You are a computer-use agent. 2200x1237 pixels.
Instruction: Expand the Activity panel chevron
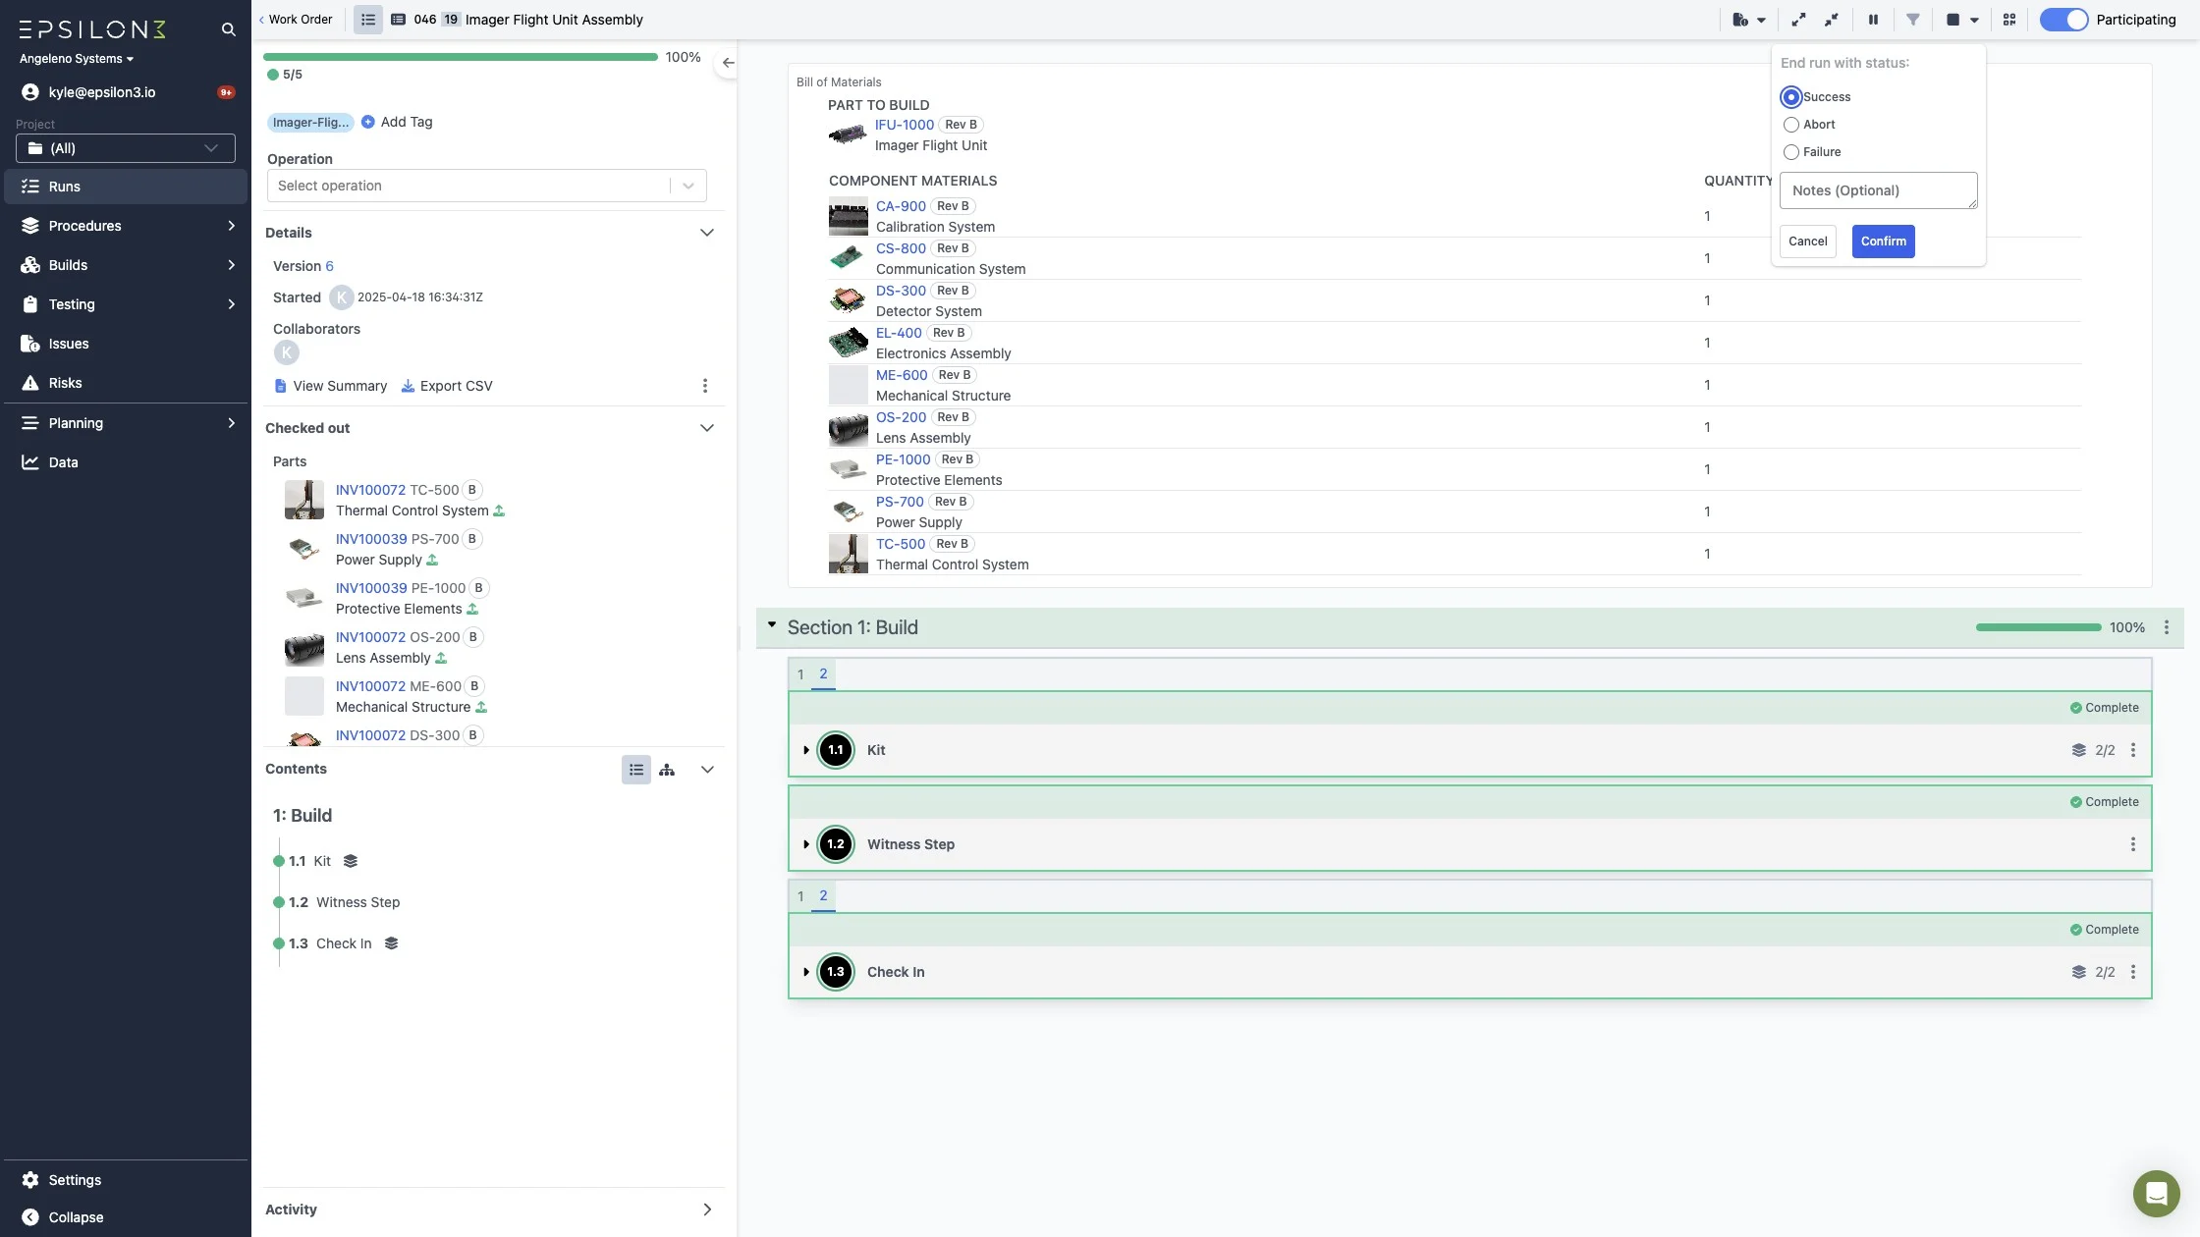(x=707, y=1210)
